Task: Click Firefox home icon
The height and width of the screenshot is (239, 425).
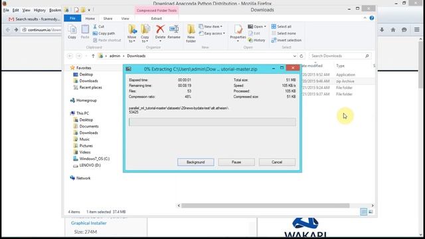Action: point(393,30)
